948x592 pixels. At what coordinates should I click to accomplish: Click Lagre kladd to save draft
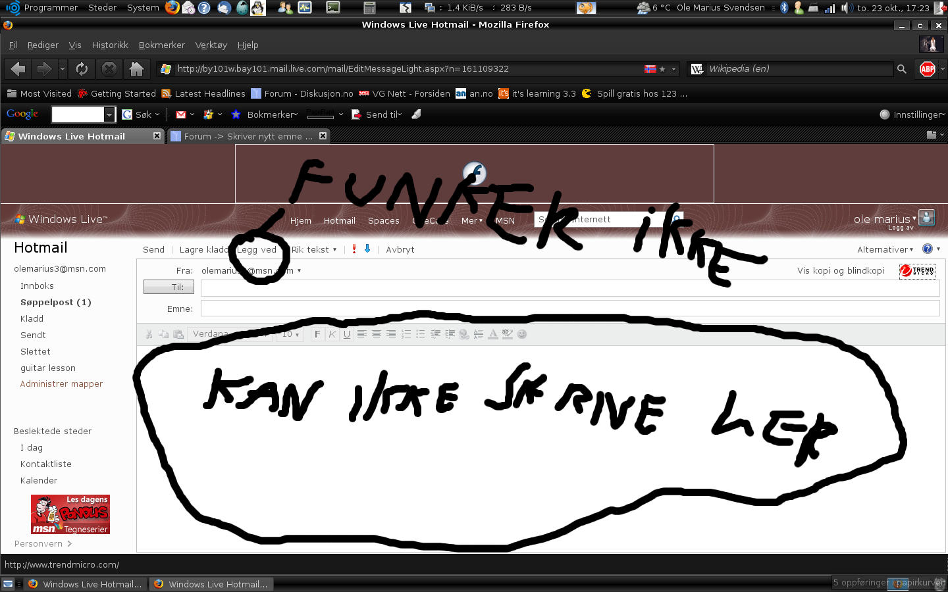(x=204, y=249)
